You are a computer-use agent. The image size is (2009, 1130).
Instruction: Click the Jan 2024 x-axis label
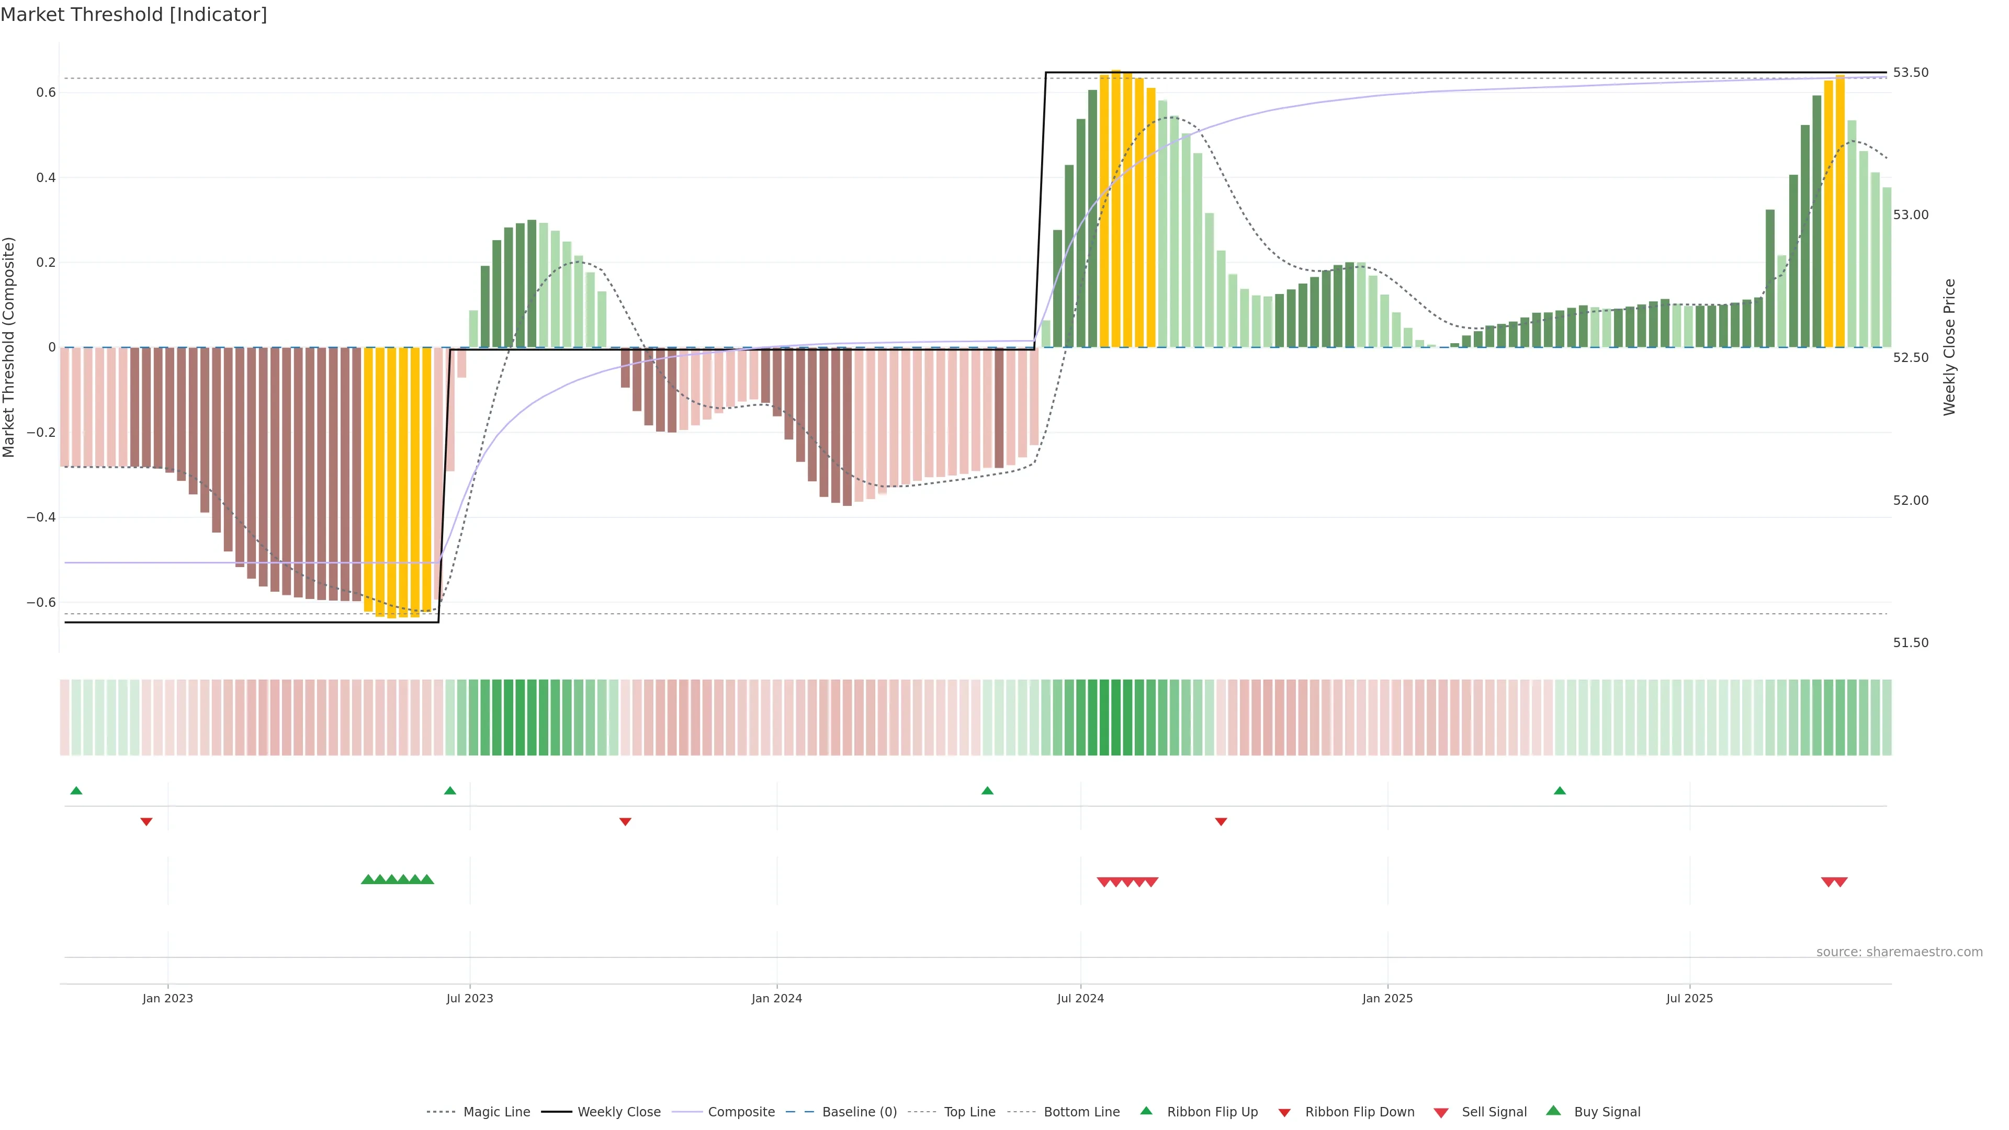point(777,998)
